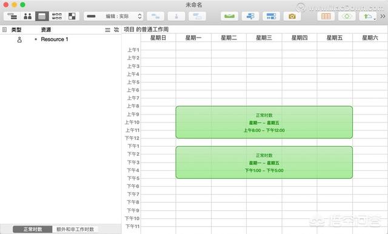The height and width of the screenshot is (234, 388).
Task: Close the window with the red button
Action: (x=5, y=5)
